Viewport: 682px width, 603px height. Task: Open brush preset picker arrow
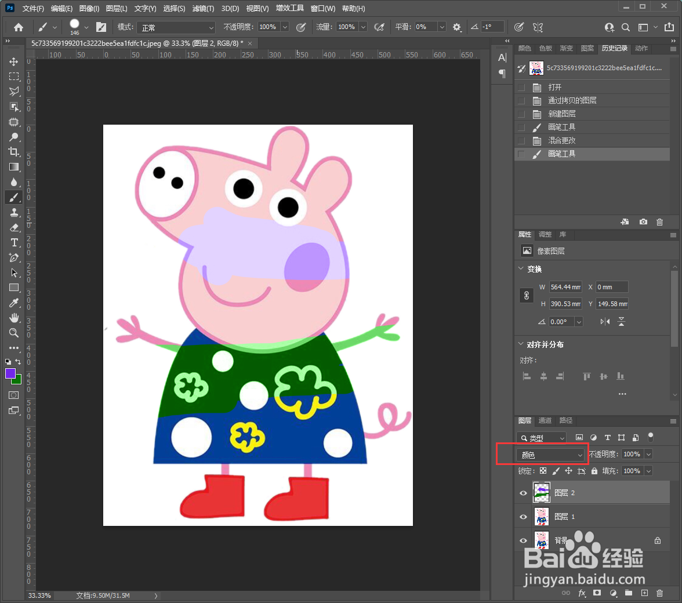[86, 27]
